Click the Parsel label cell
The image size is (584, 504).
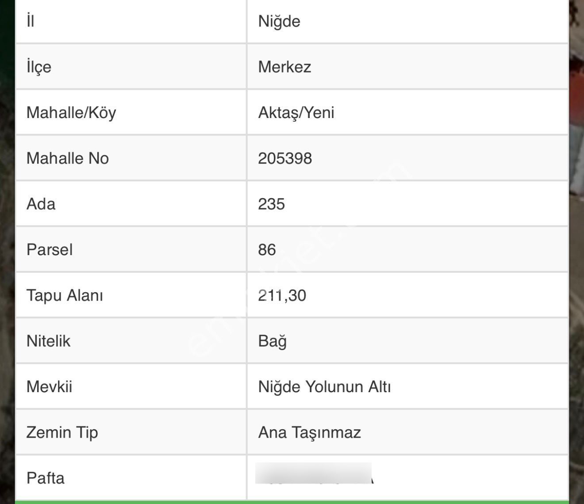[x=50, y=249]
